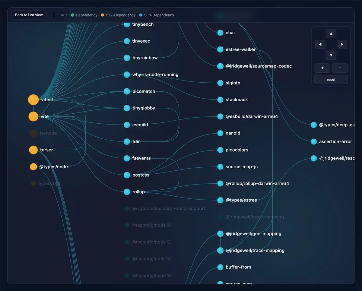Screen dimensions: 362x291
Task: Select the estree-walker node circle
Action: [221, 49]
